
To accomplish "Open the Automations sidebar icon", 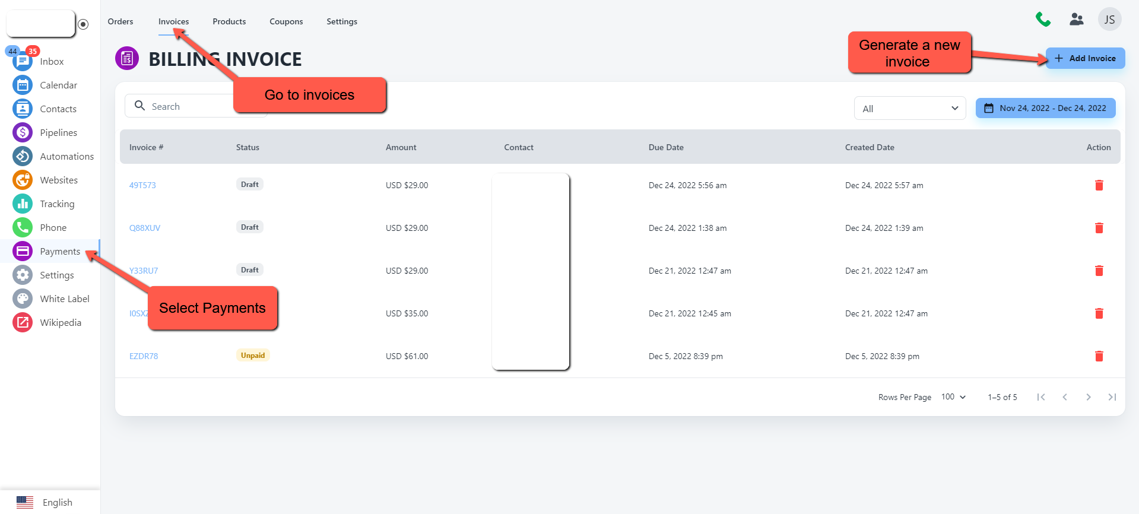I will 23,156.
